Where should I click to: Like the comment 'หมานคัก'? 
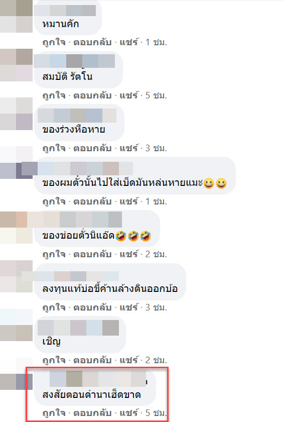(x=54, y=42)
